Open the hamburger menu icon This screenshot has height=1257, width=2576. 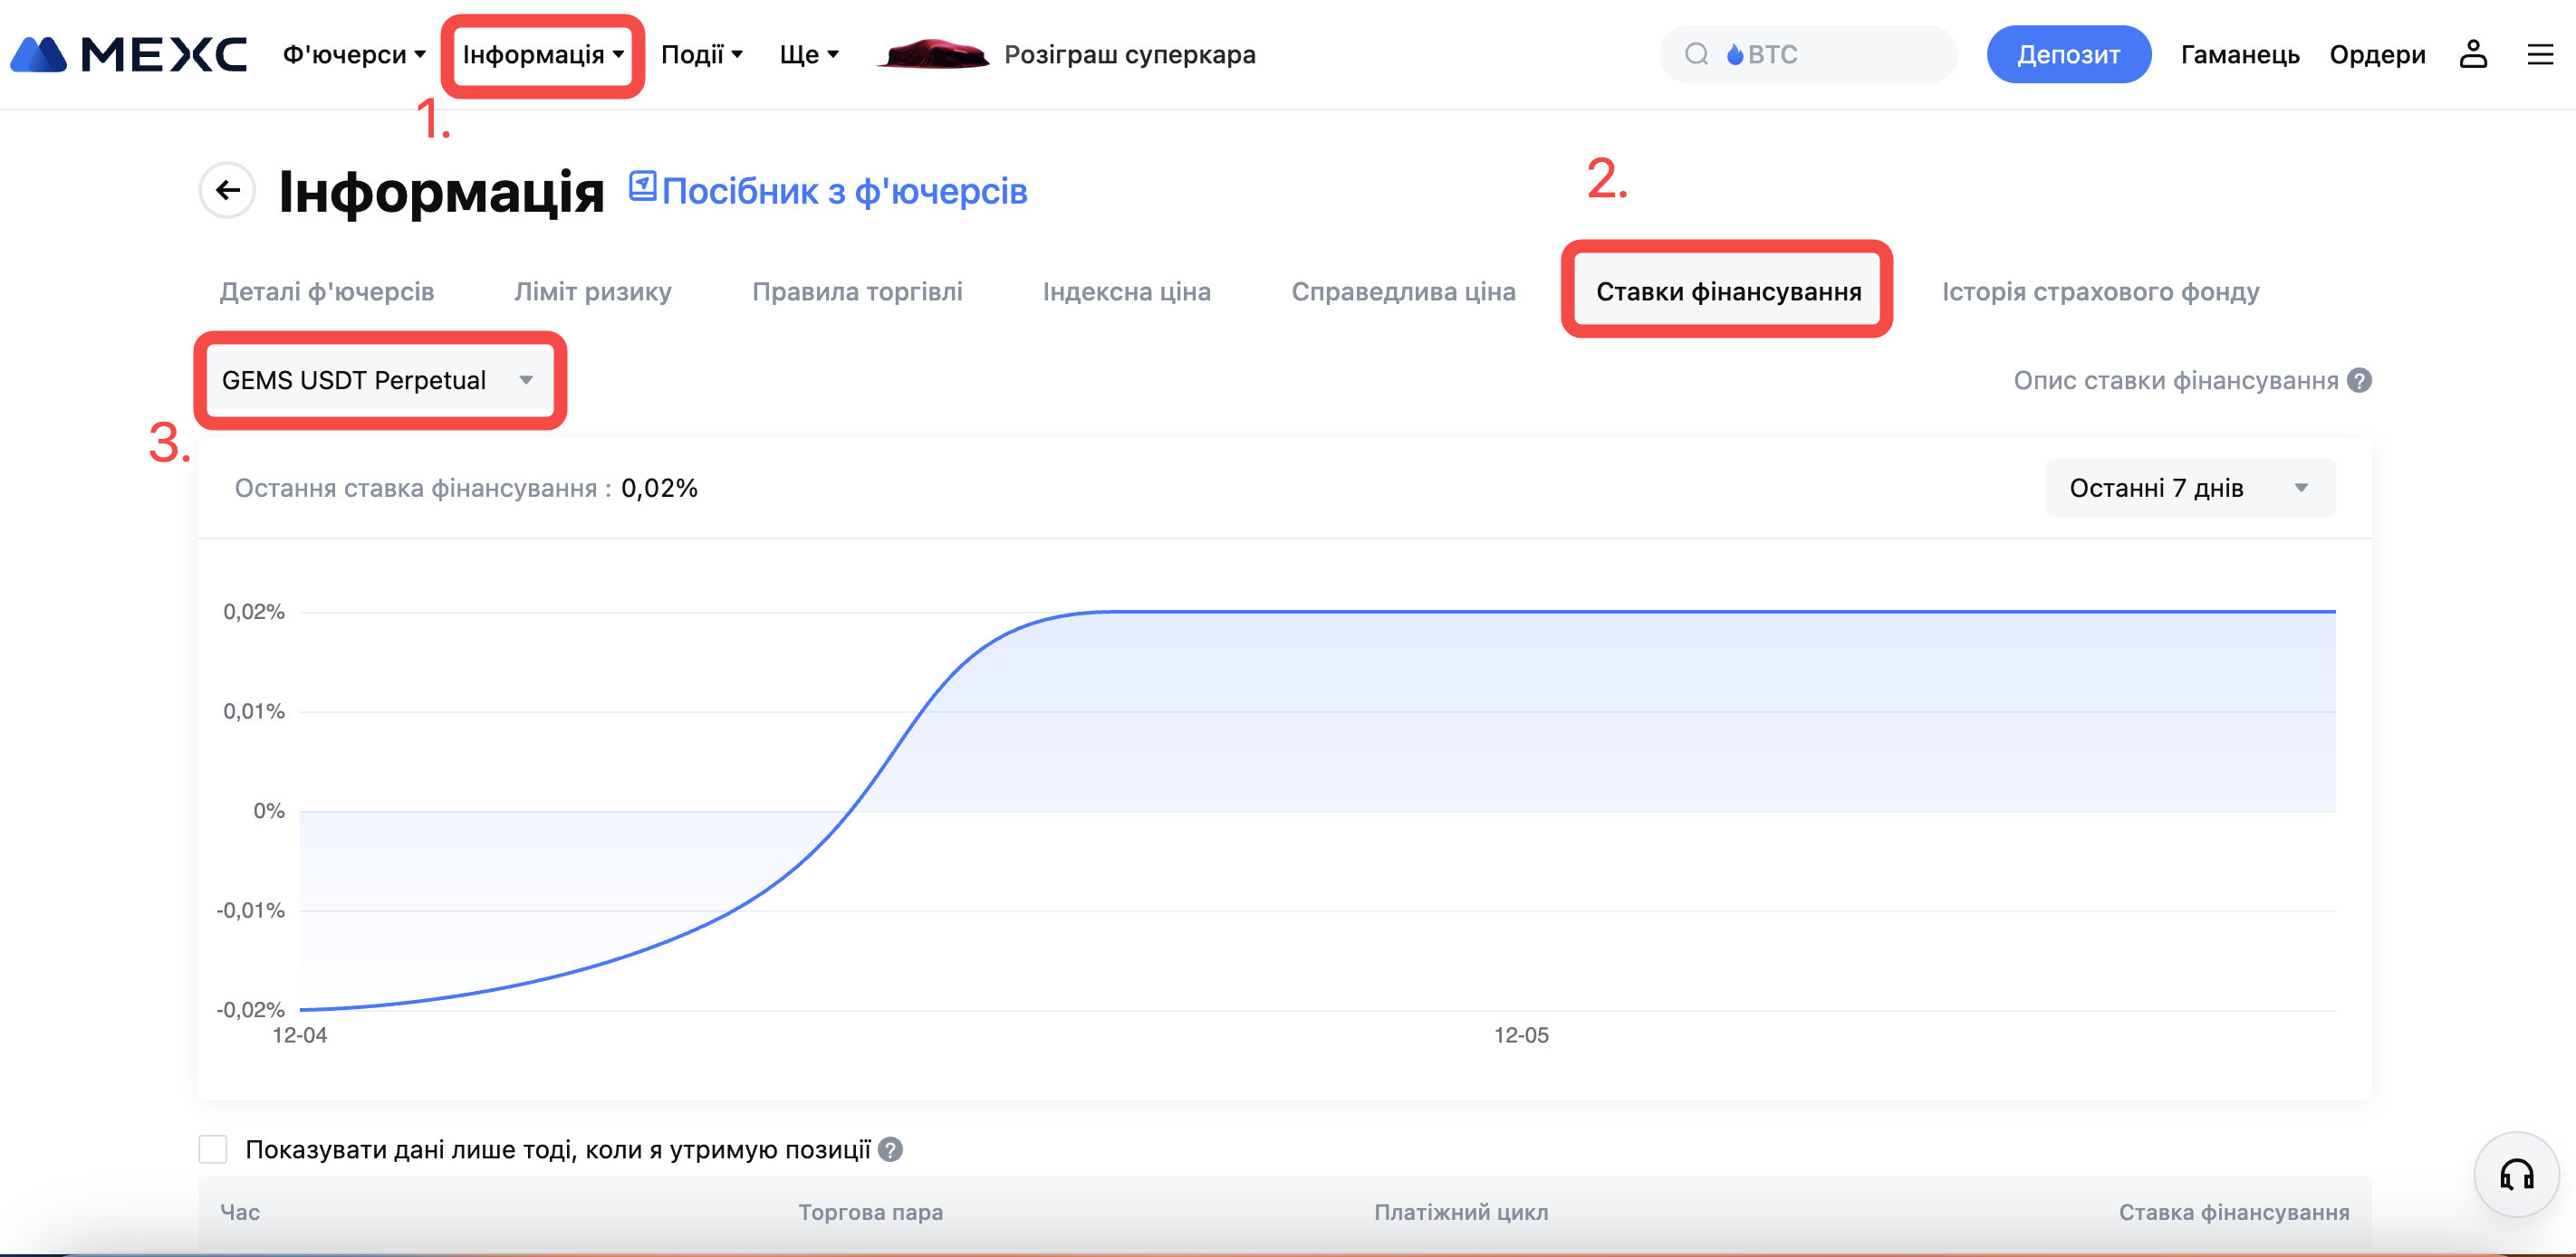click(2540, 54)
